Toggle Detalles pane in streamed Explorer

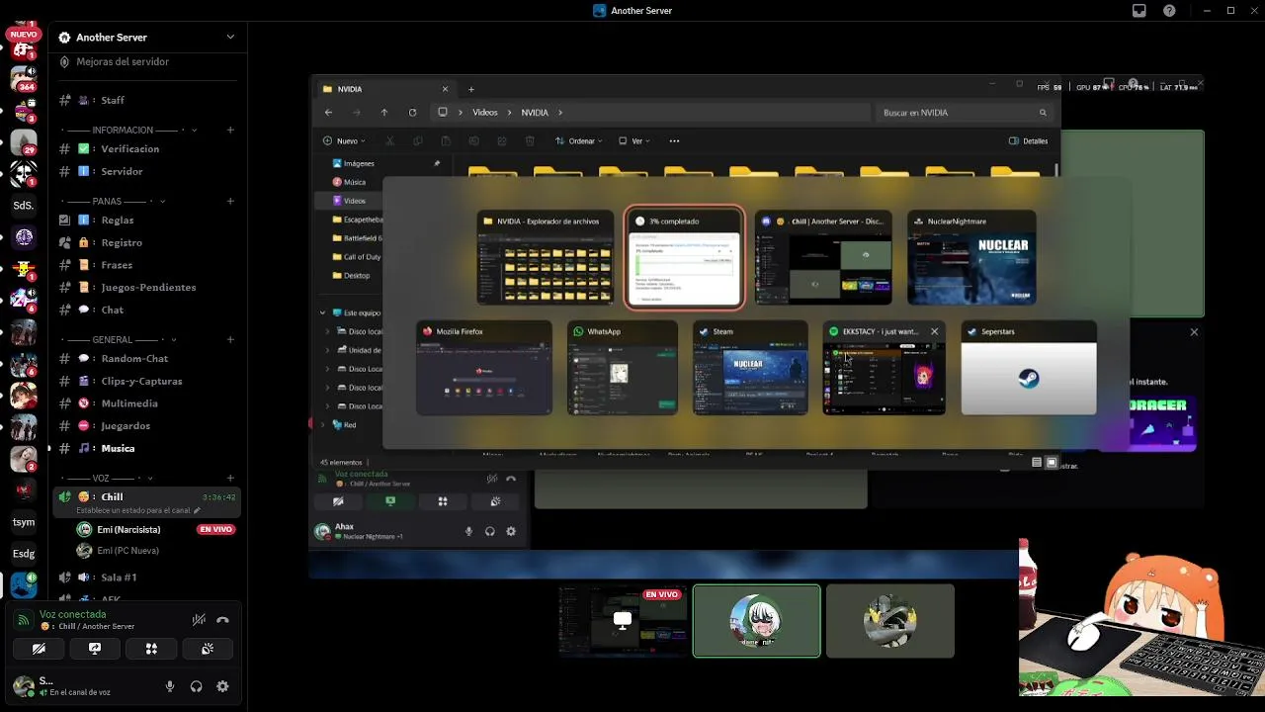tap(1028, 141)
